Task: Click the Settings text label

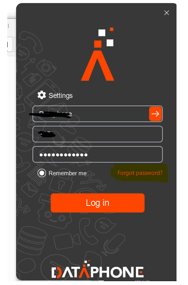Action: point(60,96)
